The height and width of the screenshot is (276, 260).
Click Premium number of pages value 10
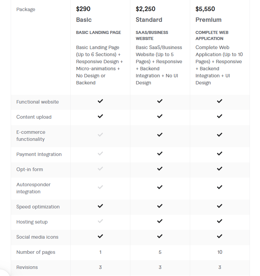[x=220, y=252]
